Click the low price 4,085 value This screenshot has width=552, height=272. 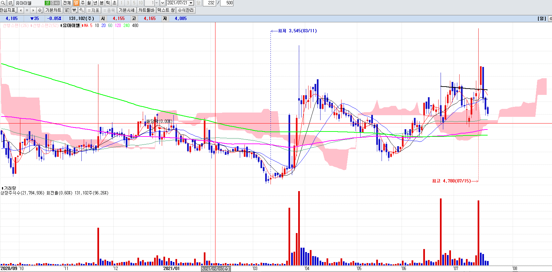[x=181, y=19]
